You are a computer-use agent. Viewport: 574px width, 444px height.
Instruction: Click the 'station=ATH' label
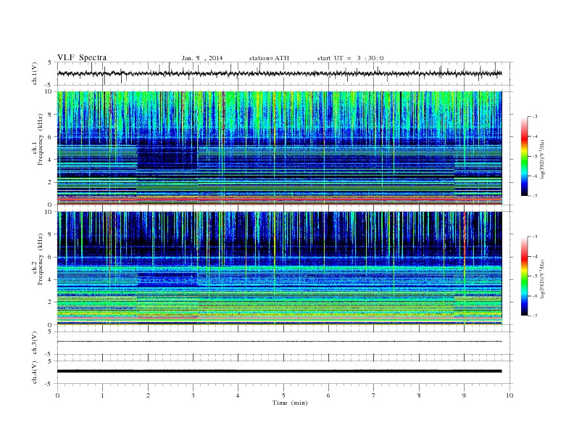(269, 58)
